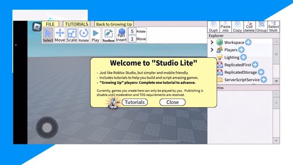Choose the Select tool

pyautogui.click(x=48, y=35)
